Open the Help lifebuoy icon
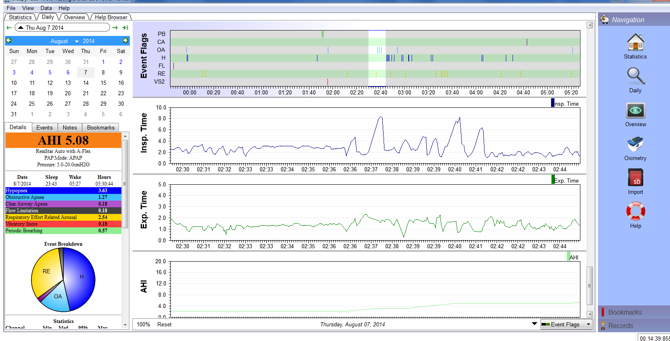The width and height of the screenshot is (670, 341). pos(635,211)
